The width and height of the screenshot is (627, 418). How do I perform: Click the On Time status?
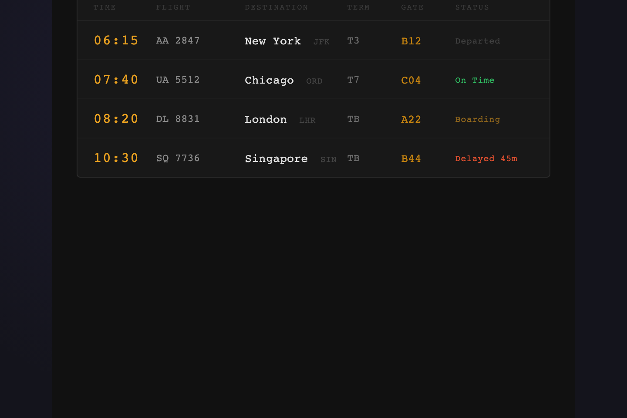pyautogui.click(x=475, y=80)
